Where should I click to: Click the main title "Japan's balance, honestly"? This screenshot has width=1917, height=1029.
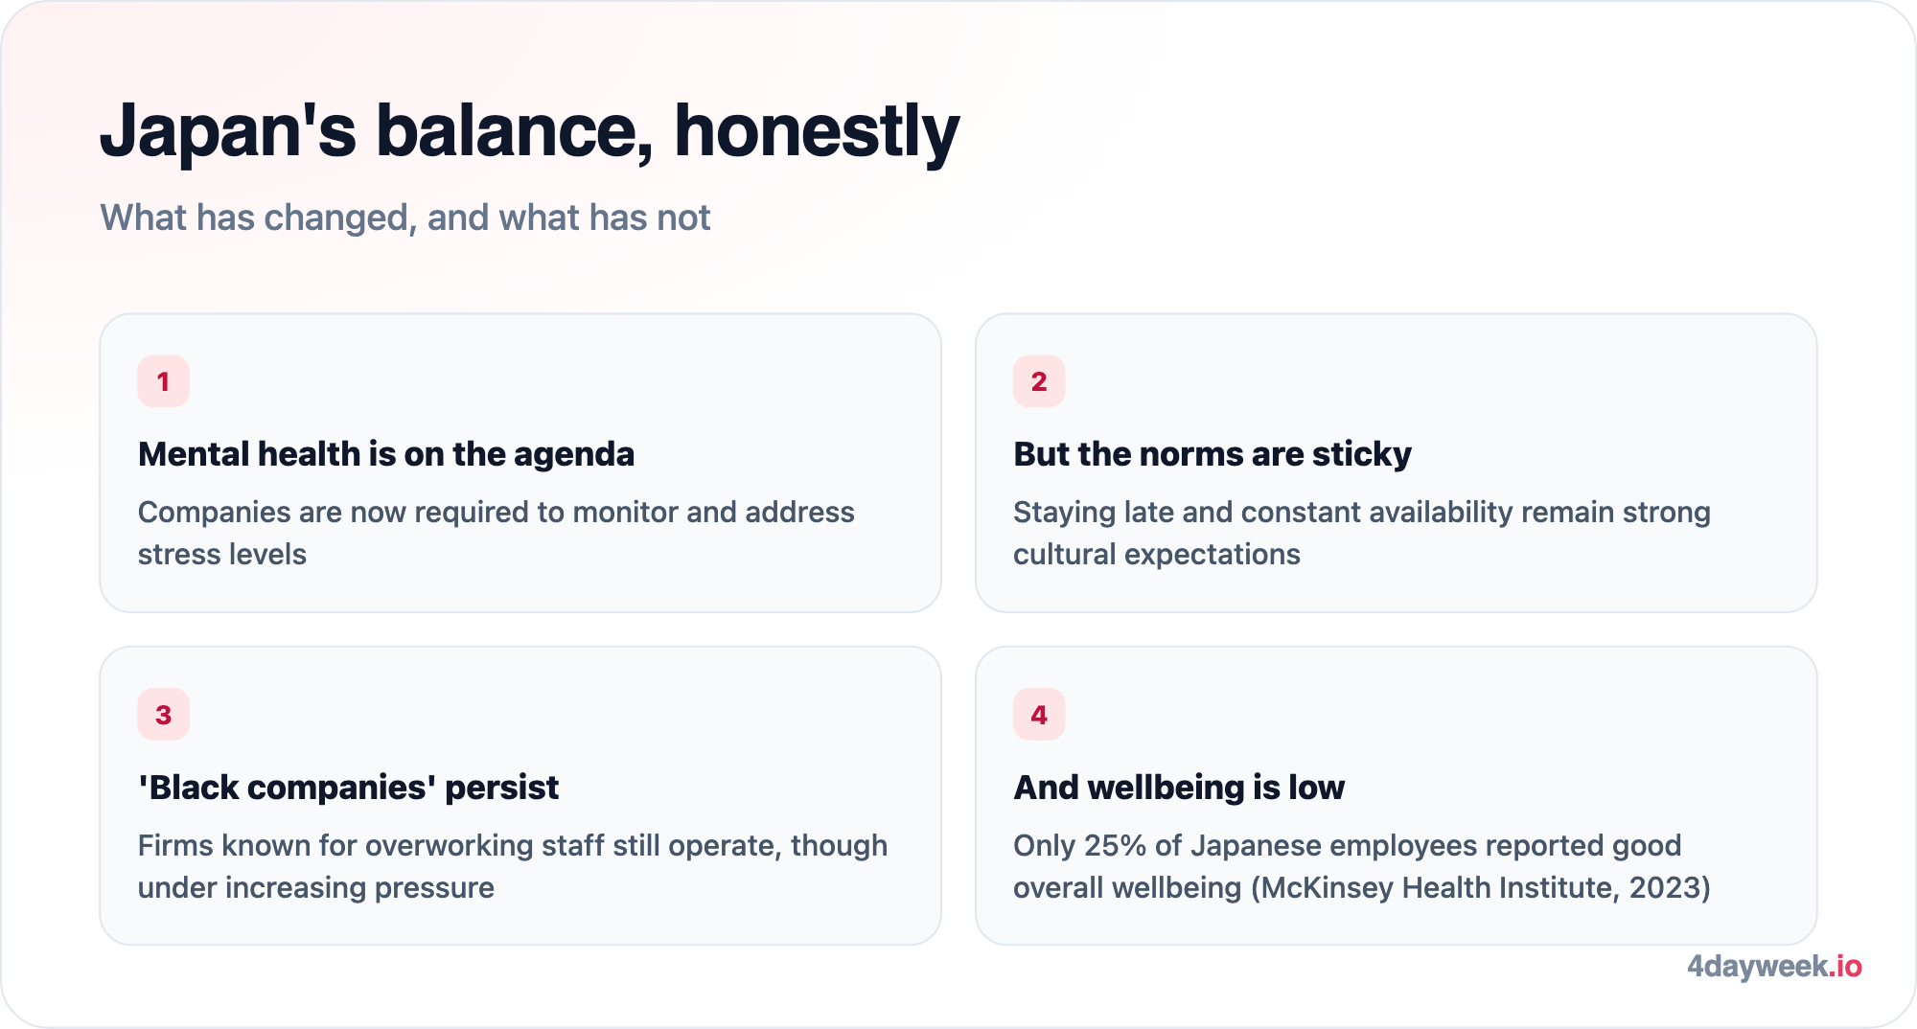(529, 131)
